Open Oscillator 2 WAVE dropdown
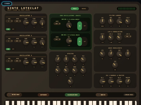The height and width of the screenshot is (105, 141). (x=17, y=41)
